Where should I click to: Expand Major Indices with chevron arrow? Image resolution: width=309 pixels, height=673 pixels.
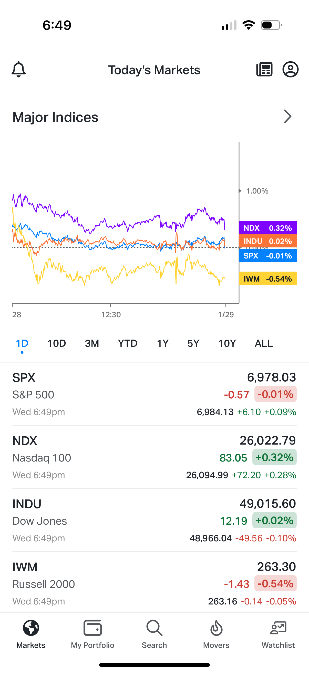point(287,117)
